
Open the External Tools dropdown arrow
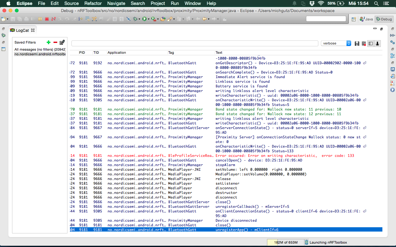pyautogui.click(x=158, y=19)
